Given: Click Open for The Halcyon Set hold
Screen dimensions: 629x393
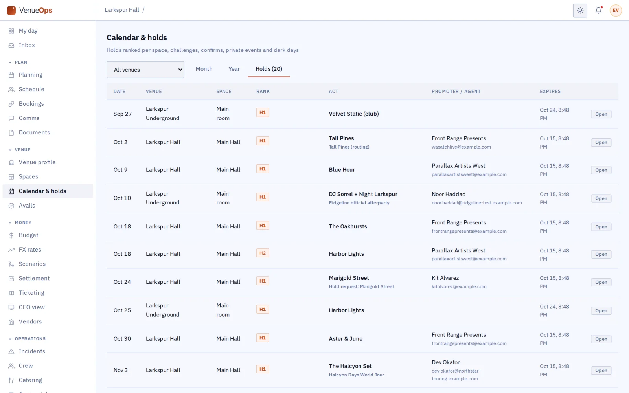Looking at the screenshot, I should click(x=601, y=371).
